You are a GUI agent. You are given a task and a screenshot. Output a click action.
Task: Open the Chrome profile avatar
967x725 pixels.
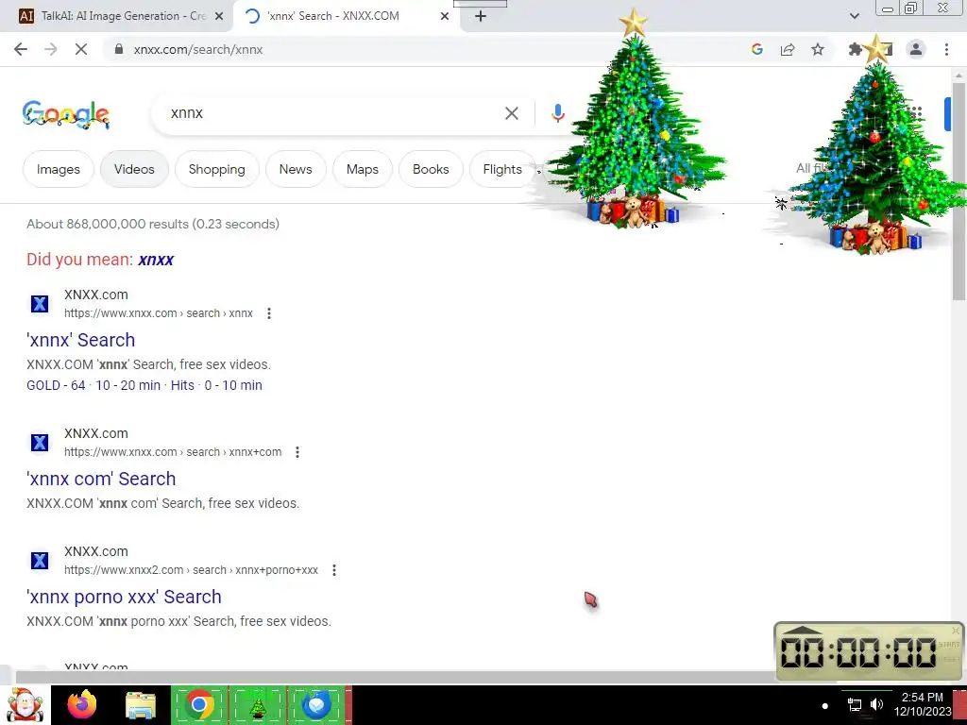(x=916, y=49)
